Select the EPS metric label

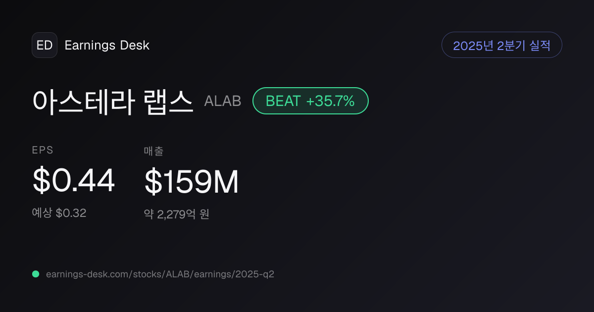(x=43, y=151)
